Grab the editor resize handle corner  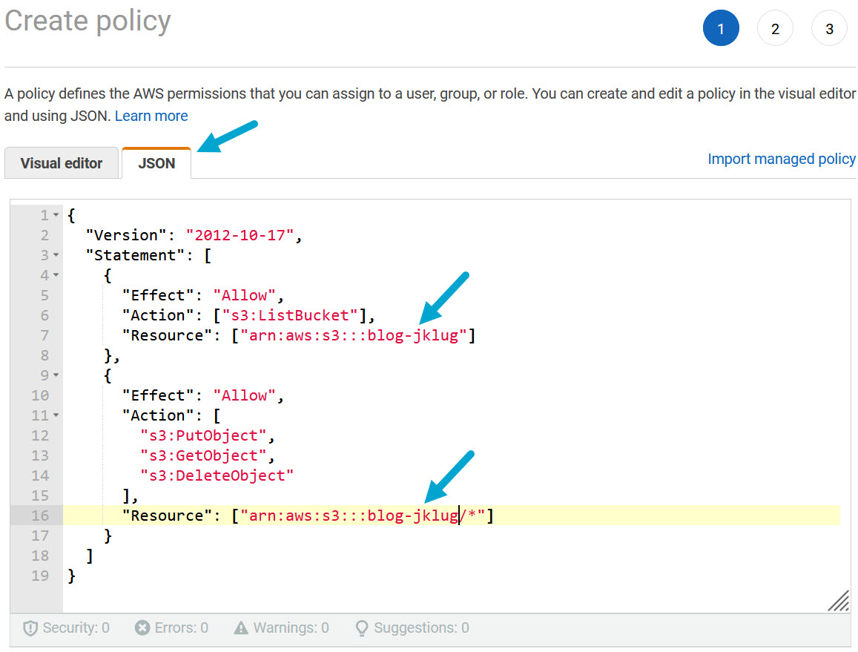click(839, 601)
